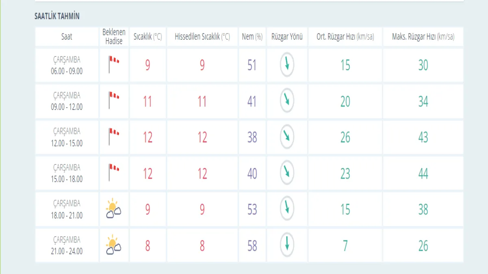488x274 pixels.
Task: Click the Saat column header
Action: click(x=67, y=37)
